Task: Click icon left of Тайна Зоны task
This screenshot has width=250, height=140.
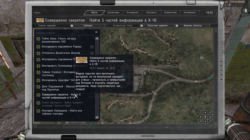Action: [38, 40]
